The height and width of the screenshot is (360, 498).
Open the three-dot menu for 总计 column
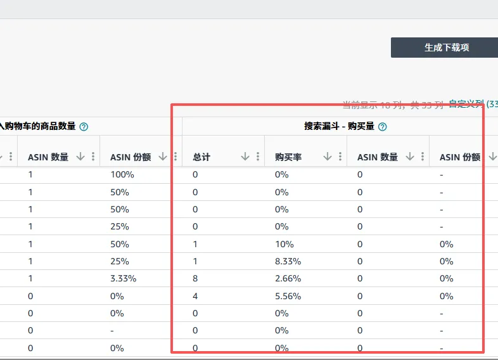pyautogui.click(x=258, y=157)
